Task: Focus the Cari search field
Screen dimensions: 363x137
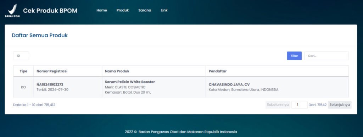Action: [x=326, y=56]
